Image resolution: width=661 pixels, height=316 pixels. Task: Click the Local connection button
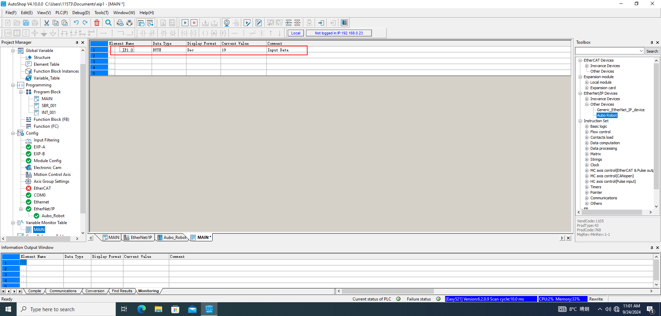pos(296,33)
